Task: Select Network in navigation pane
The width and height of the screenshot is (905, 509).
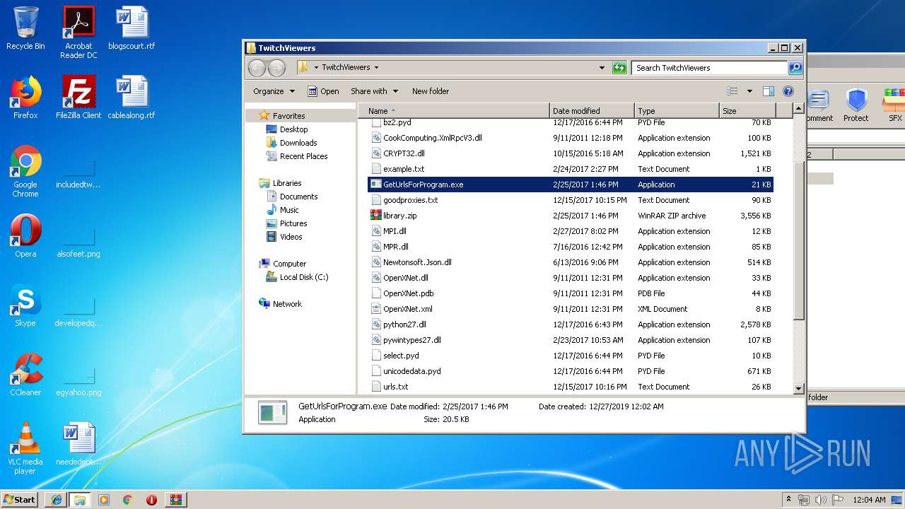Action: tap(286, 304)
